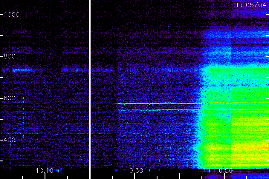Click the 800 frequency axis label

[10, 56]
